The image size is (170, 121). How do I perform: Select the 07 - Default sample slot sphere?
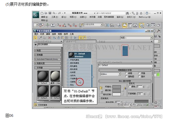pyautogui.click(x=43, y=91)
